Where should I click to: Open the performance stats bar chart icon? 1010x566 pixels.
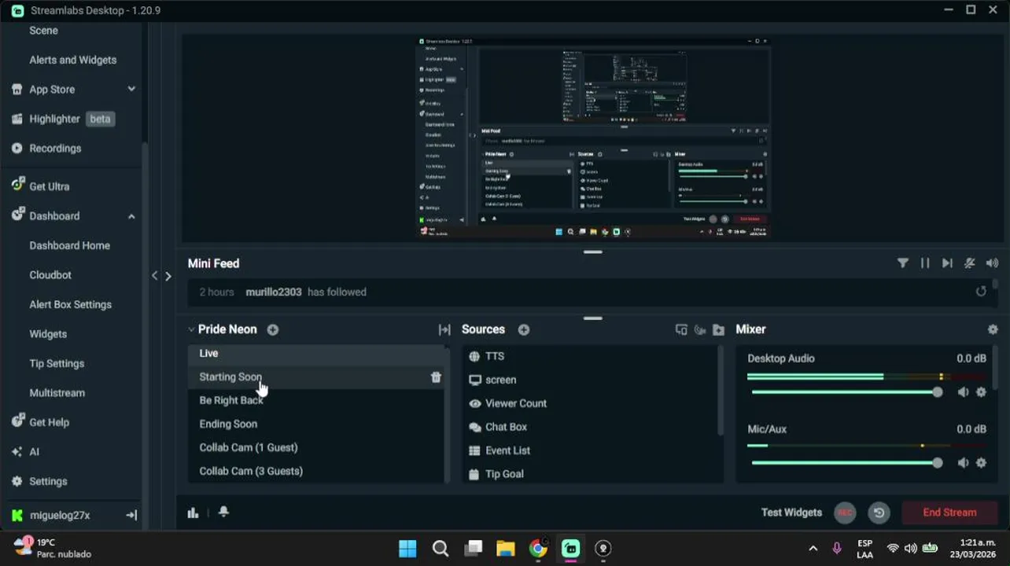point(193,513)
